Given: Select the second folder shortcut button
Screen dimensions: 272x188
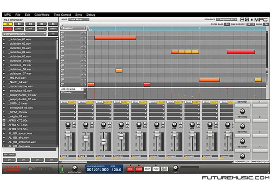Looking at the screenshot, I should pyautogui.click(x=19, y=24).
